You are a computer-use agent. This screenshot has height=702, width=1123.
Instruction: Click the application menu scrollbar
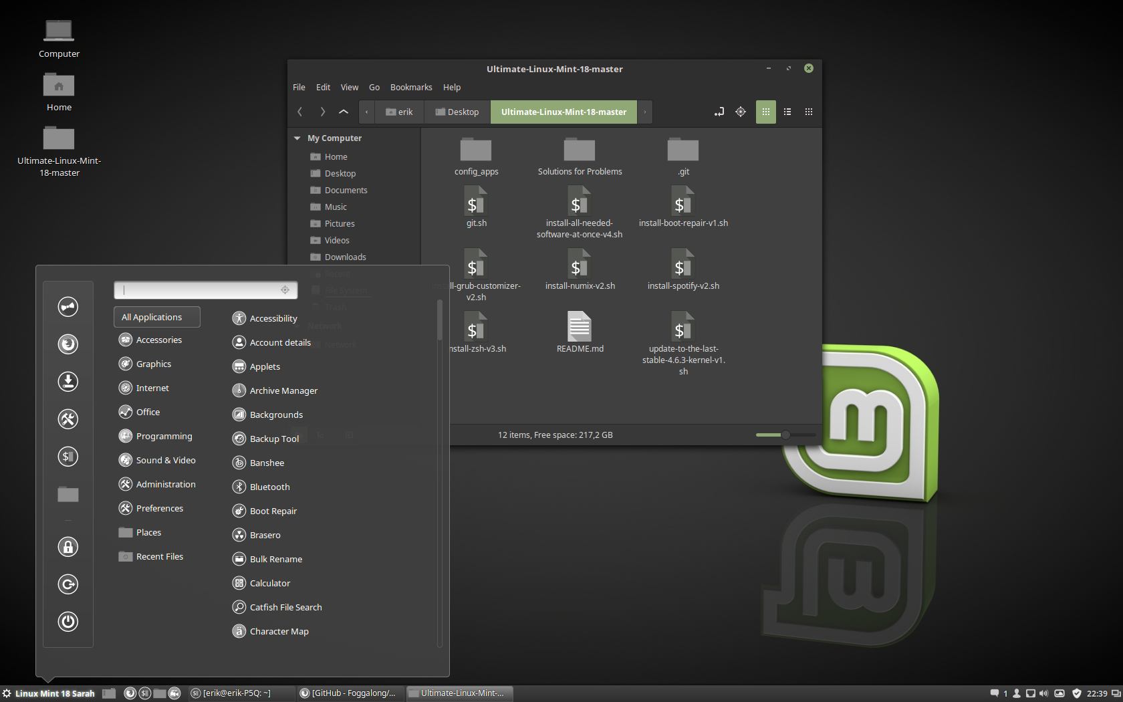tap(439, 320)
